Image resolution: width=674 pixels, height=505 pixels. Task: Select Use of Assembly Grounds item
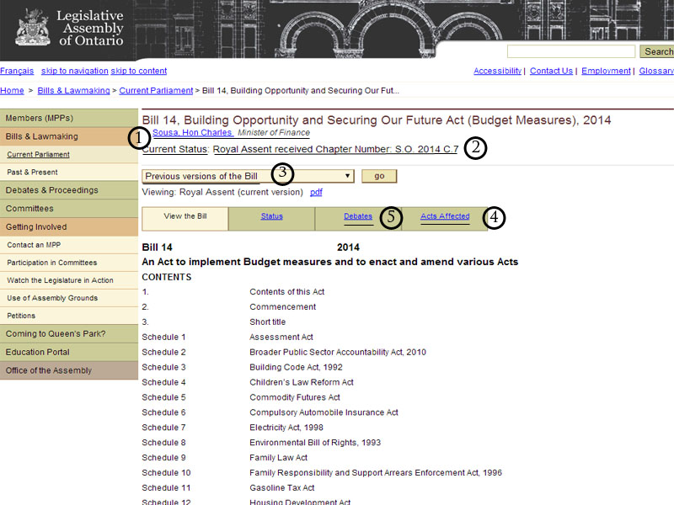coord(69,298)
